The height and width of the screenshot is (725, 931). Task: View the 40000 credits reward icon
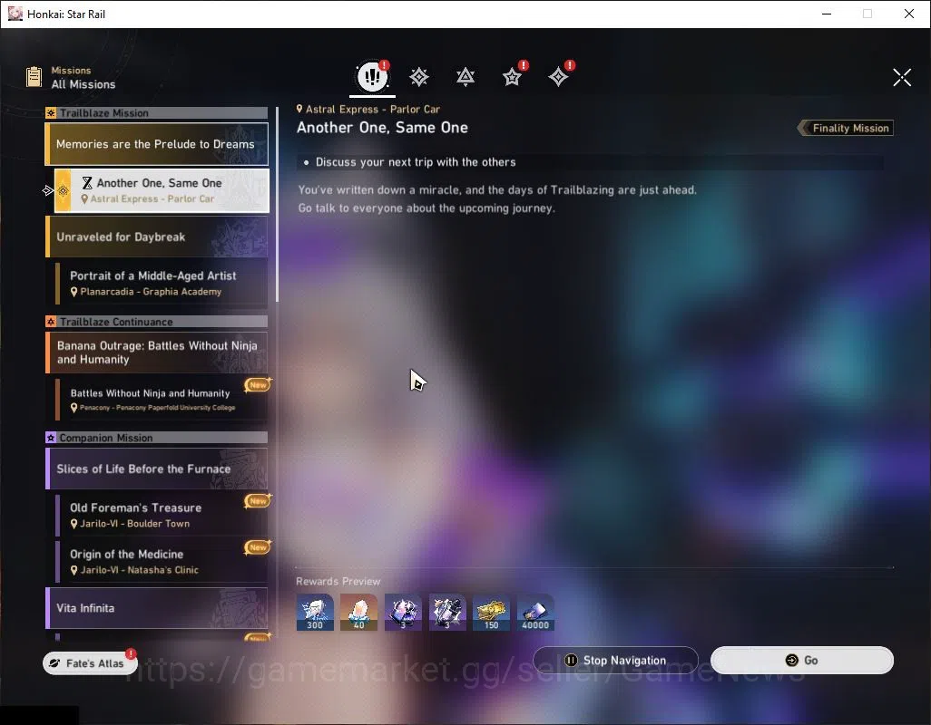coord(535,613)
